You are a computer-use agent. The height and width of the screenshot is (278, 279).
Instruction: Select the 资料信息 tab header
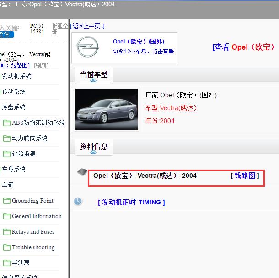pyautogui.click(x=94, y=147)
